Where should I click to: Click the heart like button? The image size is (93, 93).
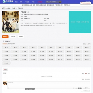(x=5, y=70)
